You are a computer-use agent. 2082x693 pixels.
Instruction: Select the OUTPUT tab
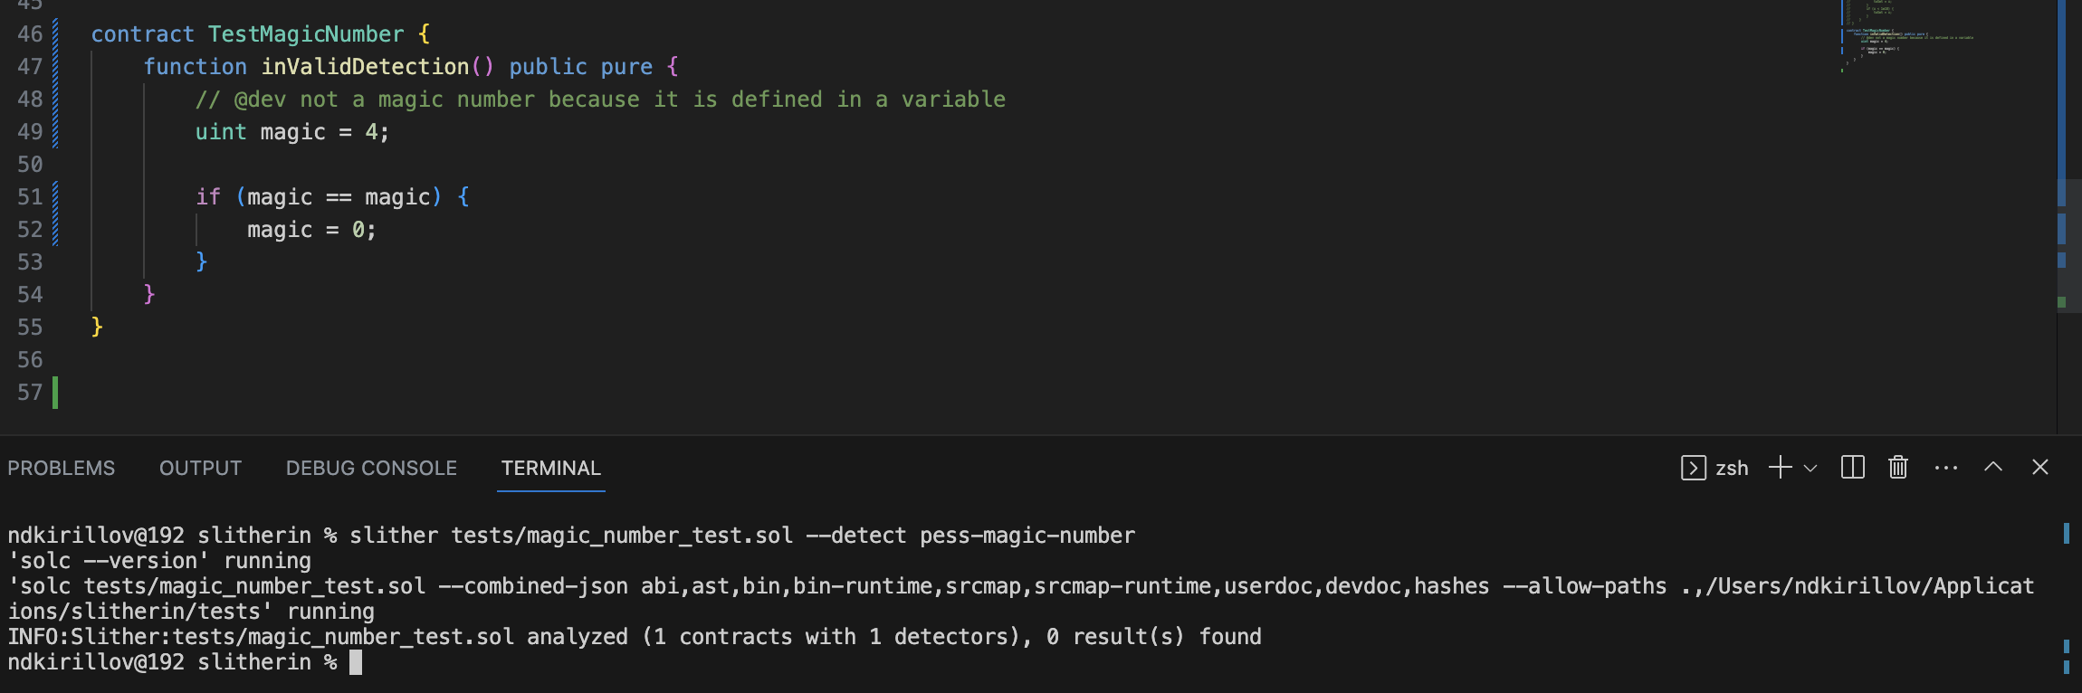[x=200, y=468]
